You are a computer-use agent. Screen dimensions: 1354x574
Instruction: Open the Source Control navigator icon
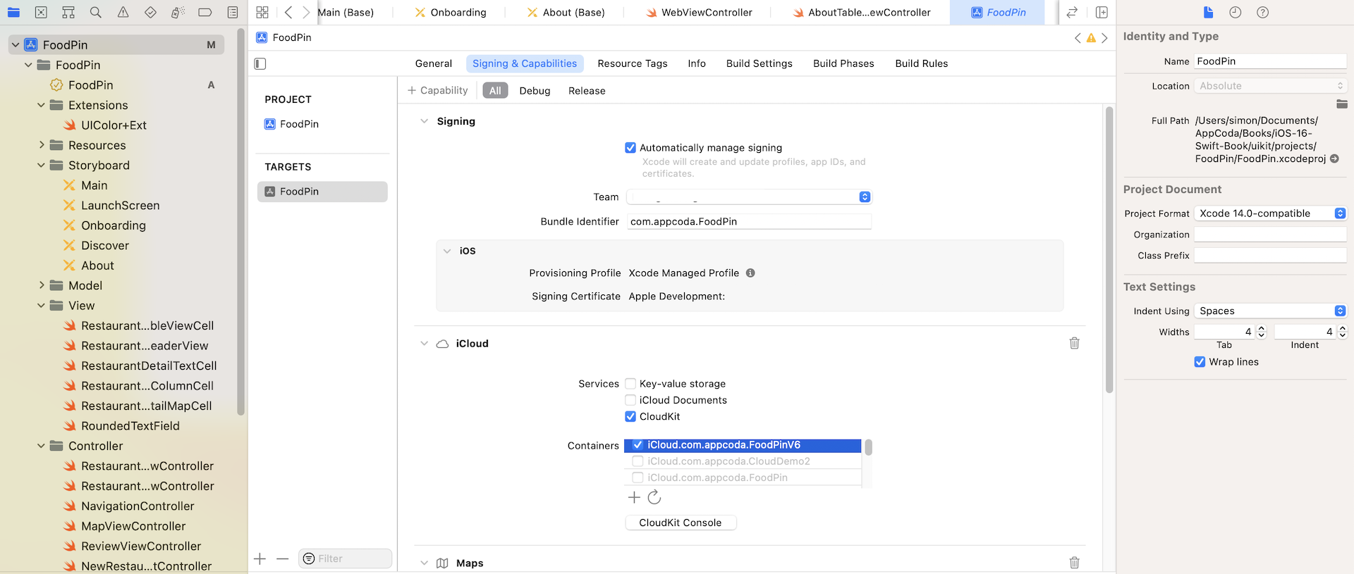(41, 12)
